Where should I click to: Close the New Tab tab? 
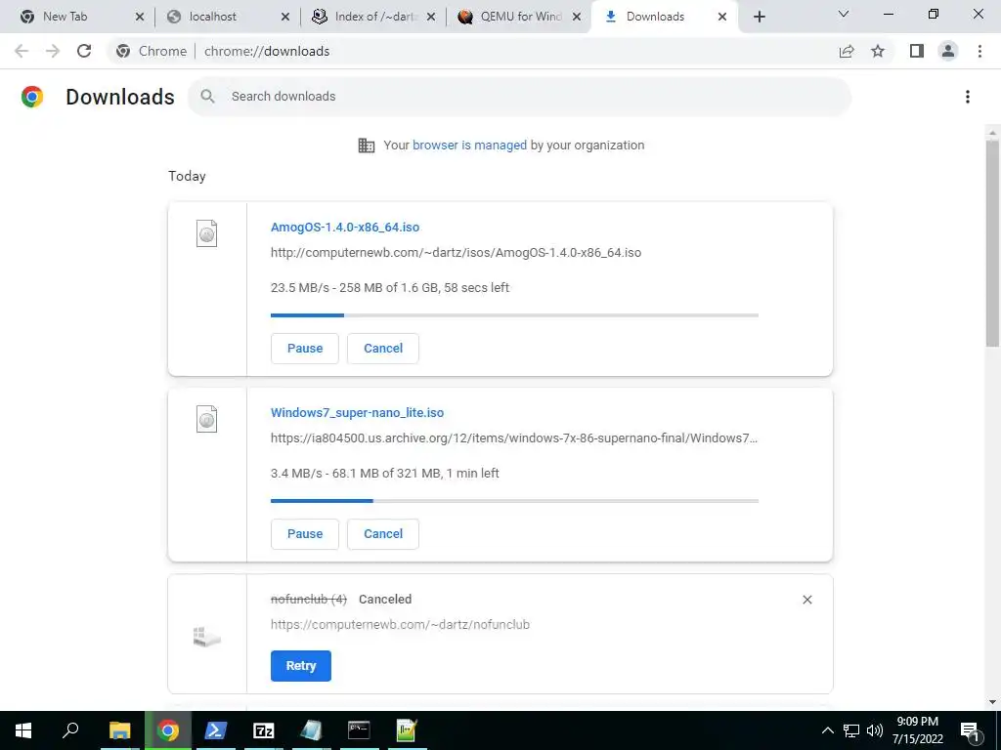(x=140, y=18)
